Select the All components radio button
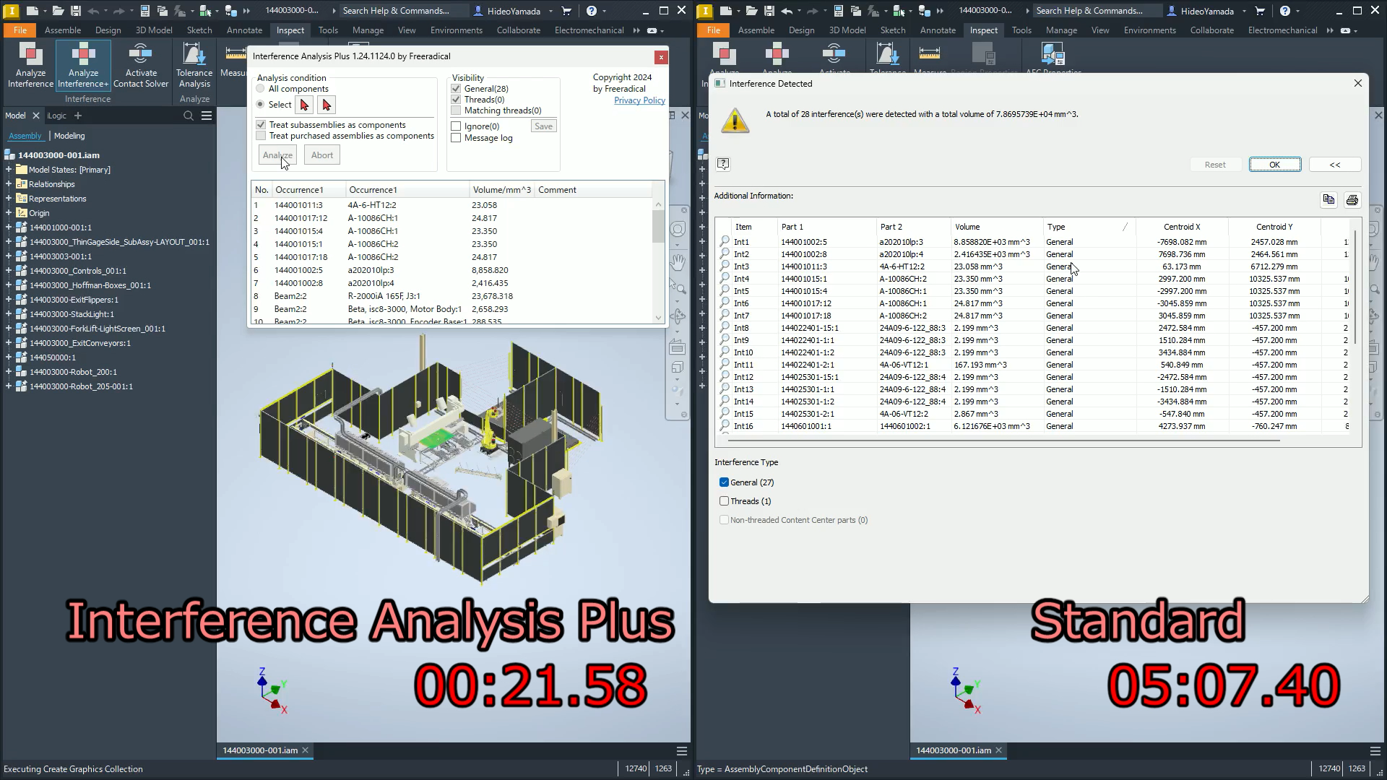Viewport: 1387px width, 780px height. 261,89
